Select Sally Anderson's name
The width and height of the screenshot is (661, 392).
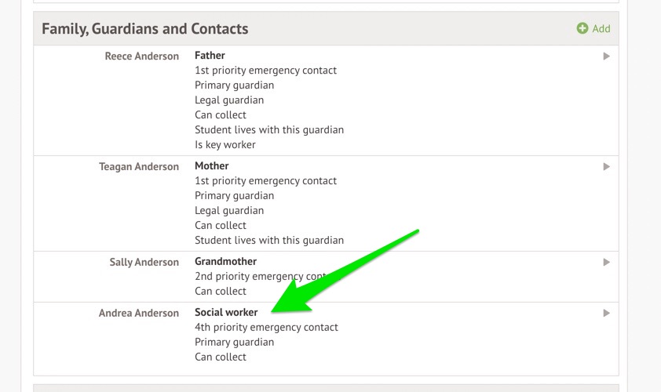click(144, 263)
